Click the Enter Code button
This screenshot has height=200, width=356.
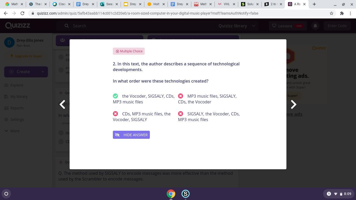coord(337,26)
